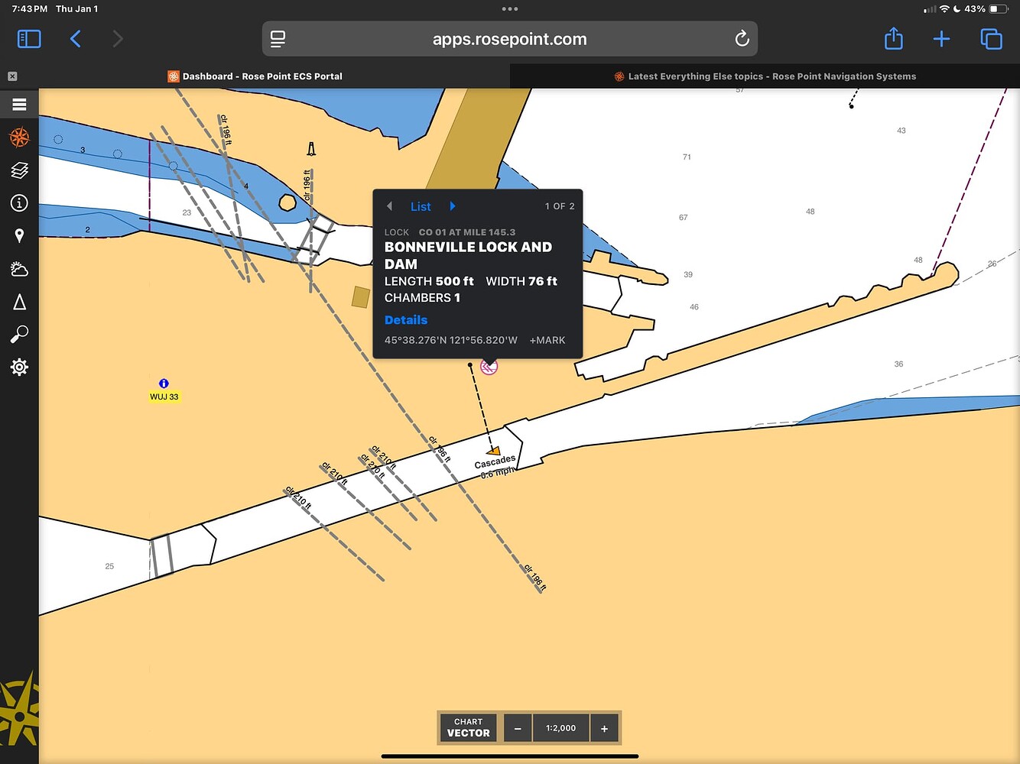Go to next object in popup
This screenshot has width=1020, height=764.
coord(453,206)
